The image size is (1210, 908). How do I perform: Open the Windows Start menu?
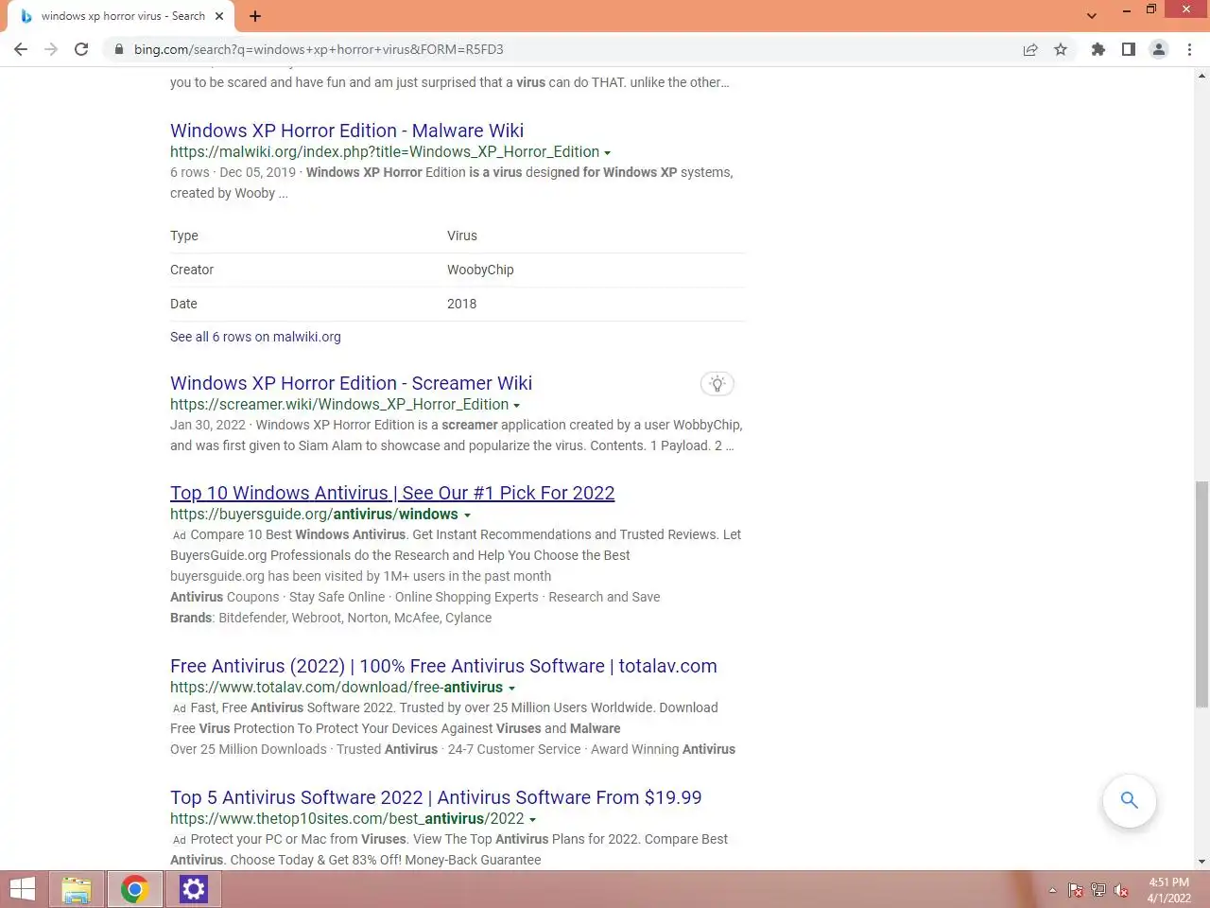(22, 889)
